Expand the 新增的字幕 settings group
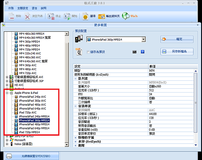 pos(75,138)
